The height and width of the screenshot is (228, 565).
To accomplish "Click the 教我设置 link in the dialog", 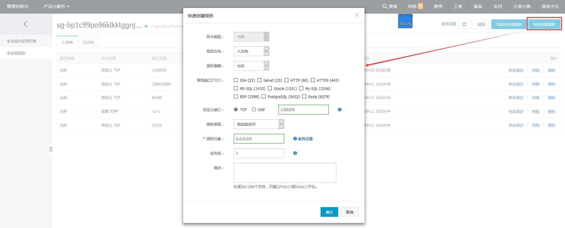I will [x=305, y=139].
